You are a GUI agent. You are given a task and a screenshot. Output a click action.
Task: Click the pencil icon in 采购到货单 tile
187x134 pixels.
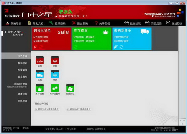[116, 47]
